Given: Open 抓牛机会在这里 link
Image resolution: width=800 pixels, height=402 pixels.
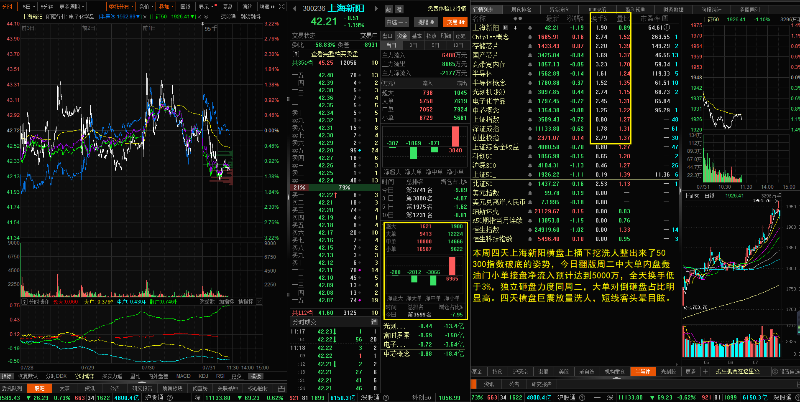Looking at the screenshot, I should click(737, 372).
